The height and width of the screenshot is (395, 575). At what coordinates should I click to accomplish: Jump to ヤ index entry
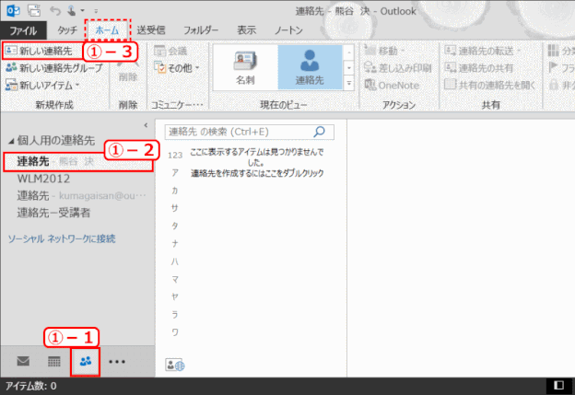pyautogui.click(x=175, y=296)
